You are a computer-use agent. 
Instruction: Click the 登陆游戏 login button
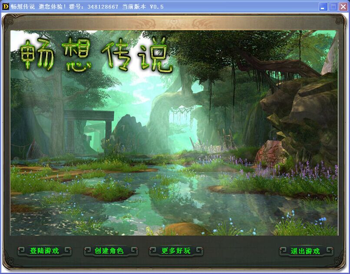click(x=44, y=251)
